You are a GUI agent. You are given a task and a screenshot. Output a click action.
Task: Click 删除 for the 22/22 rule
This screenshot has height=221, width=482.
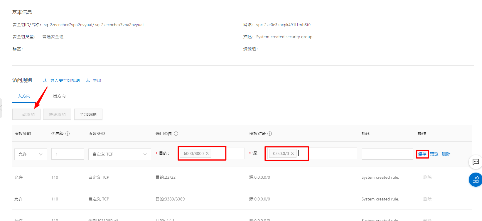tap(427, 177)
